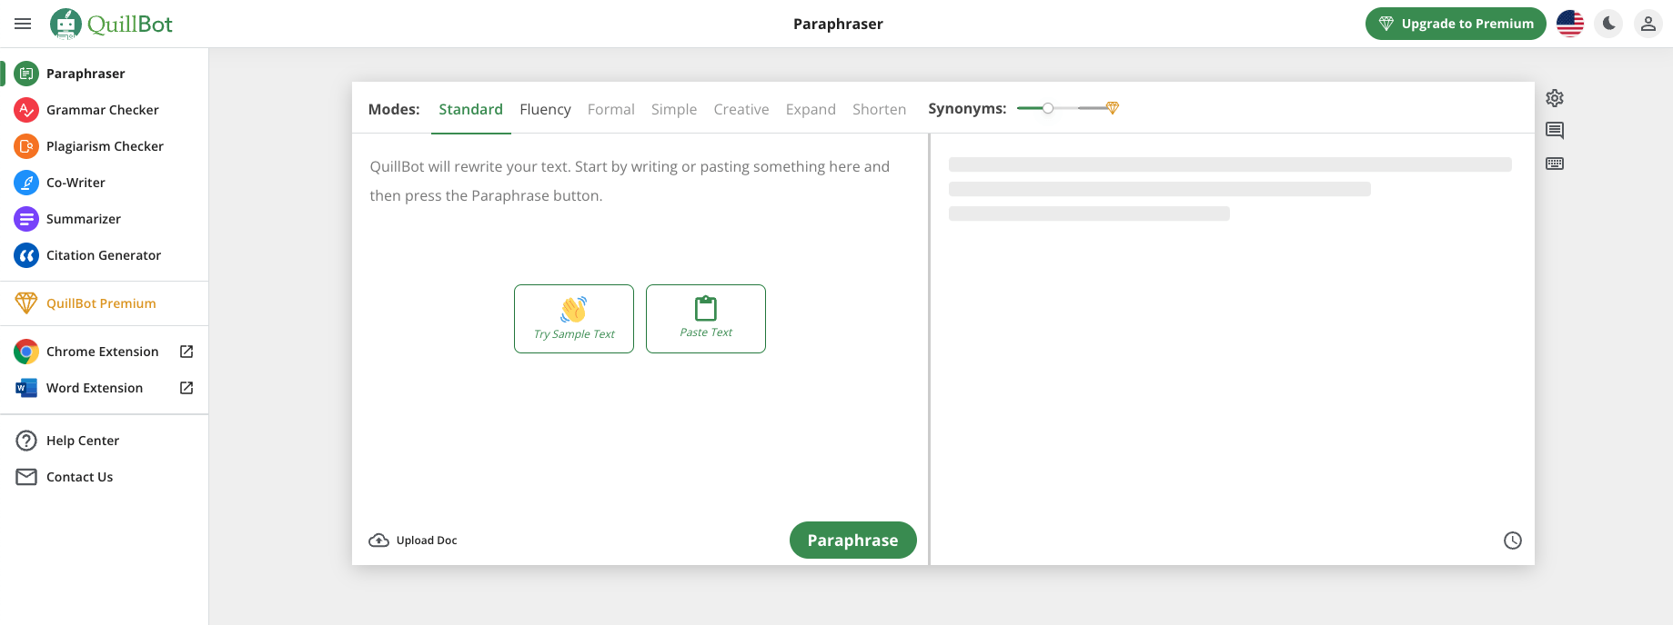Open the history clock icon

pos(1513,541)
